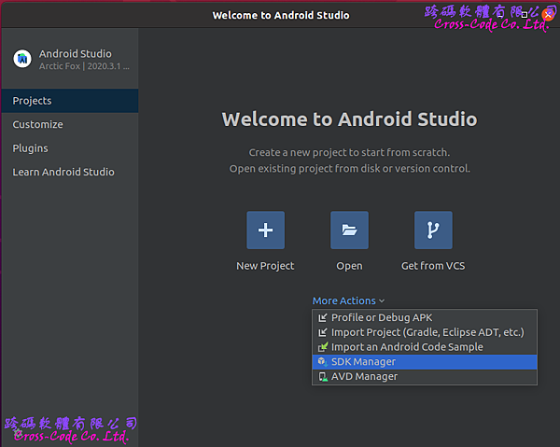Choose Import Project (Gradle, Eclipse ADT, etc.)
Viewport: 560px width, 447px height.
click(x=425, y=332)
